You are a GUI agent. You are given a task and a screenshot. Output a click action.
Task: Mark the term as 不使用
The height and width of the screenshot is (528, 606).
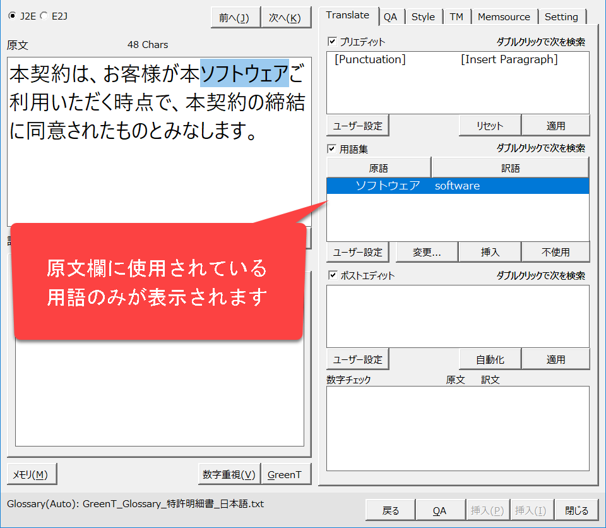555,252
